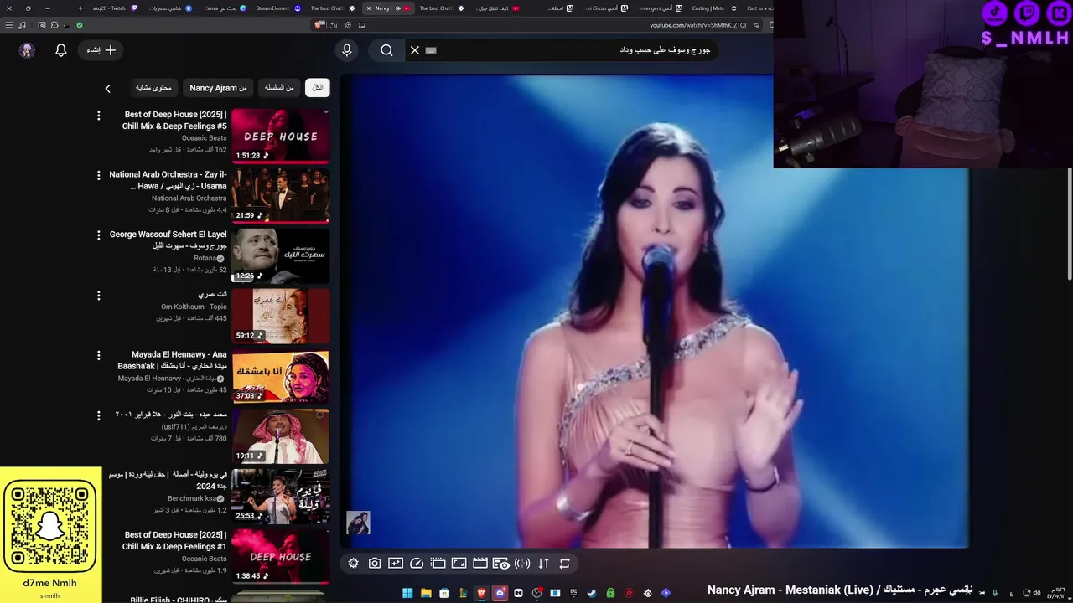The image size is (1073, 603).
Task: Toggle the eye visibility icon under the video
Action: [x=501, y=564]
